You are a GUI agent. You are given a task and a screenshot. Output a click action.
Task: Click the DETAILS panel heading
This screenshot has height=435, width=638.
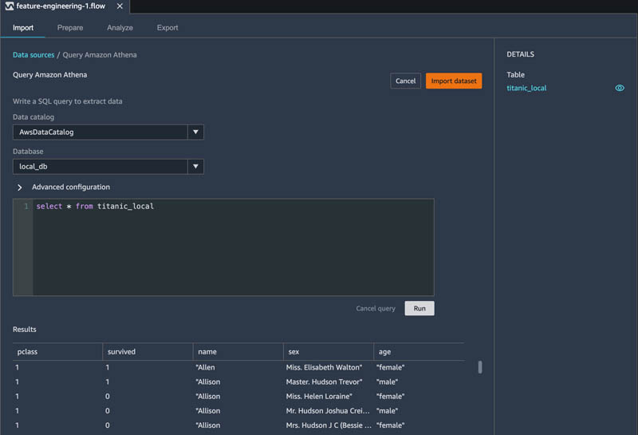(x=520, y=54)
